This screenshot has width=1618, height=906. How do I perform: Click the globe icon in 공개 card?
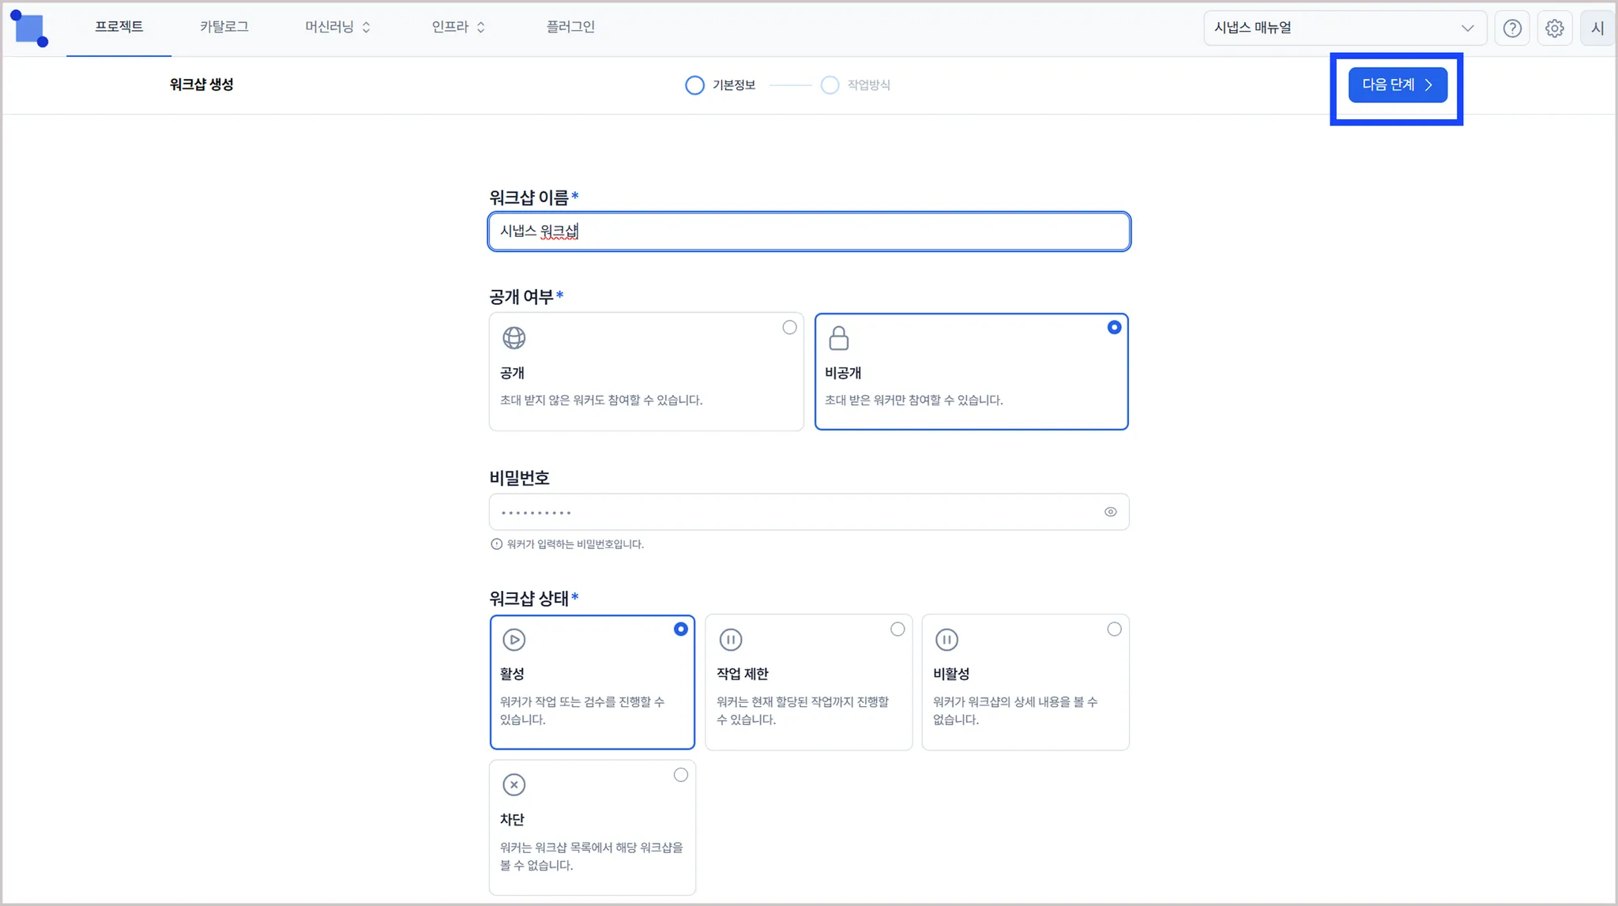[x=514, y=338]
